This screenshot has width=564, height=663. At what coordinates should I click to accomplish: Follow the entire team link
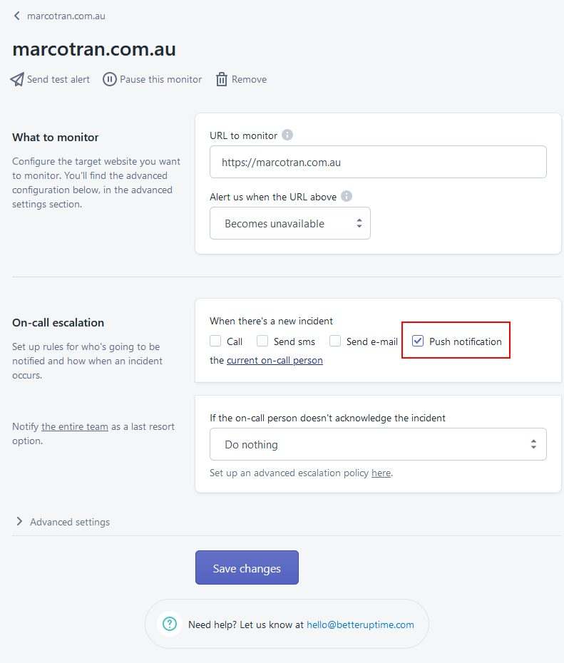75,426
